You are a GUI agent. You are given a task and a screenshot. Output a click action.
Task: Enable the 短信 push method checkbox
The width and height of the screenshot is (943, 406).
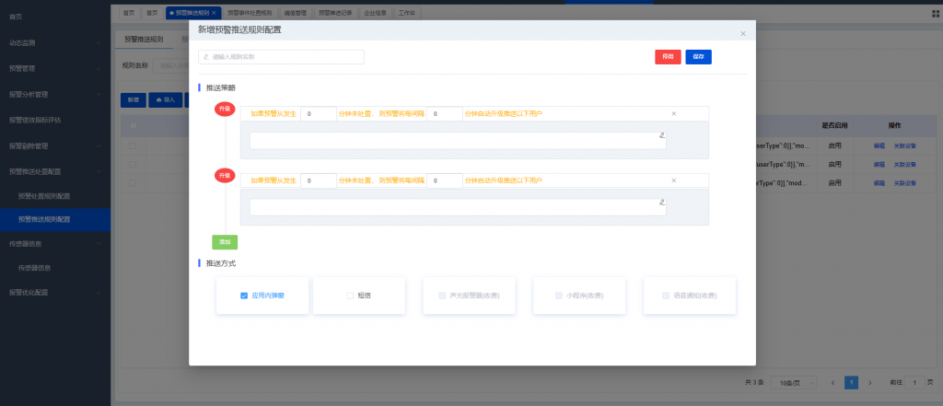350,296
